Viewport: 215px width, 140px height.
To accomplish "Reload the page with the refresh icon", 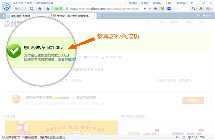I will click(31, 8).
